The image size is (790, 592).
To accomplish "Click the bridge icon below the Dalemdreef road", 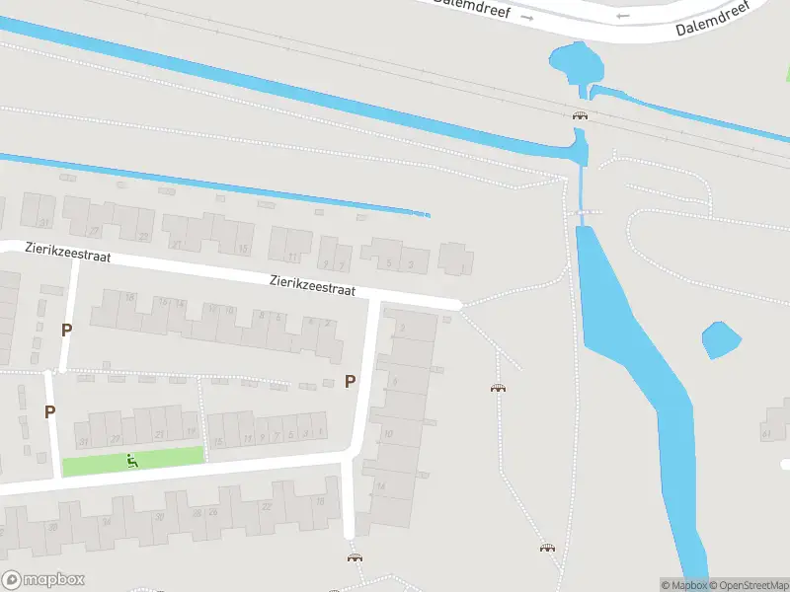I will point(580,115).
